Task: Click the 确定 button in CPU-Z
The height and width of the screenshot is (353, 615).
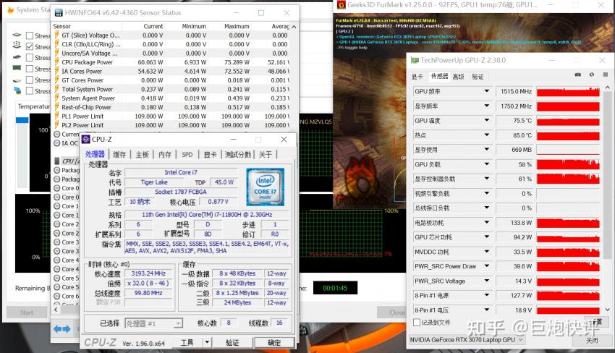Action: click(274, 342)
